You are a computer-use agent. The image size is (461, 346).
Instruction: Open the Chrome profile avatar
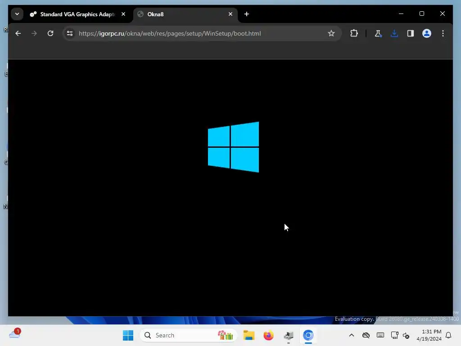click(427, 33)
